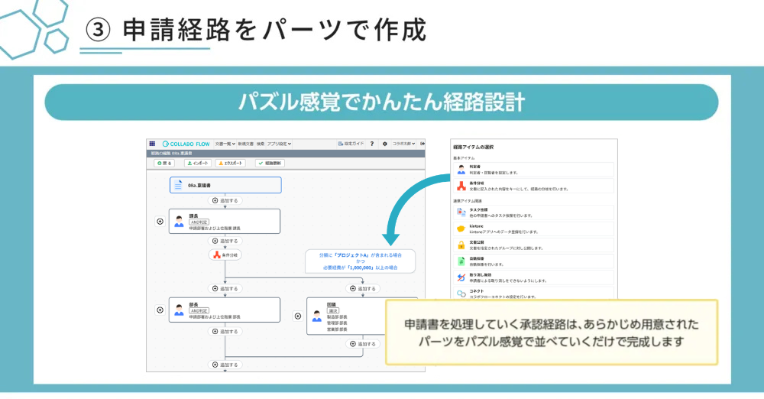The image size is (764, 399).
Task: Choose the 条件分岐 item in the selection panel
Action: point(533,186)
